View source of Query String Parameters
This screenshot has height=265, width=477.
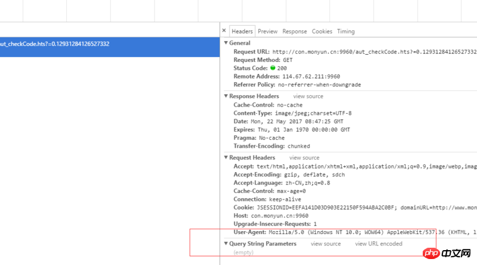point(326,244)
